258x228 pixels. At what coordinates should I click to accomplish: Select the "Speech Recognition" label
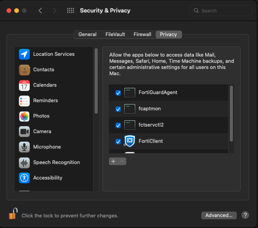(57, 163)
